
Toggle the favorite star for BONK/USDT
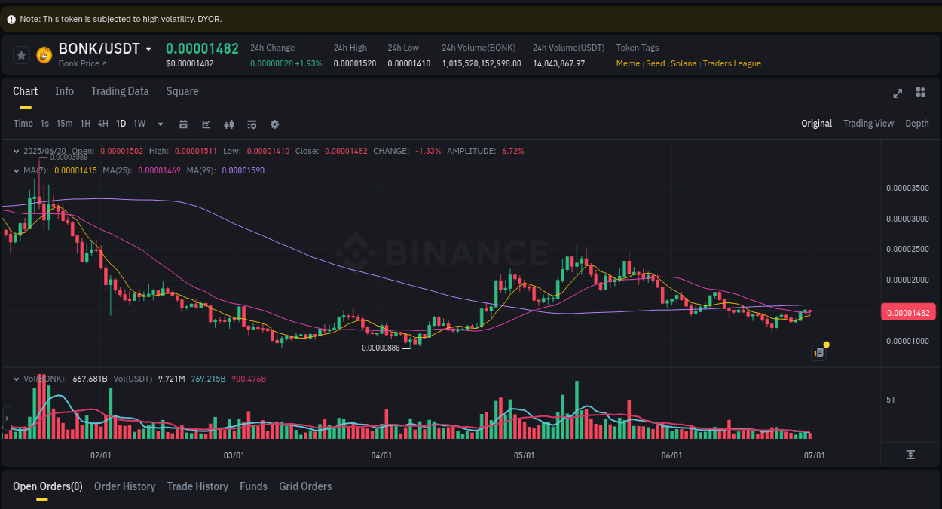point(21,55)
